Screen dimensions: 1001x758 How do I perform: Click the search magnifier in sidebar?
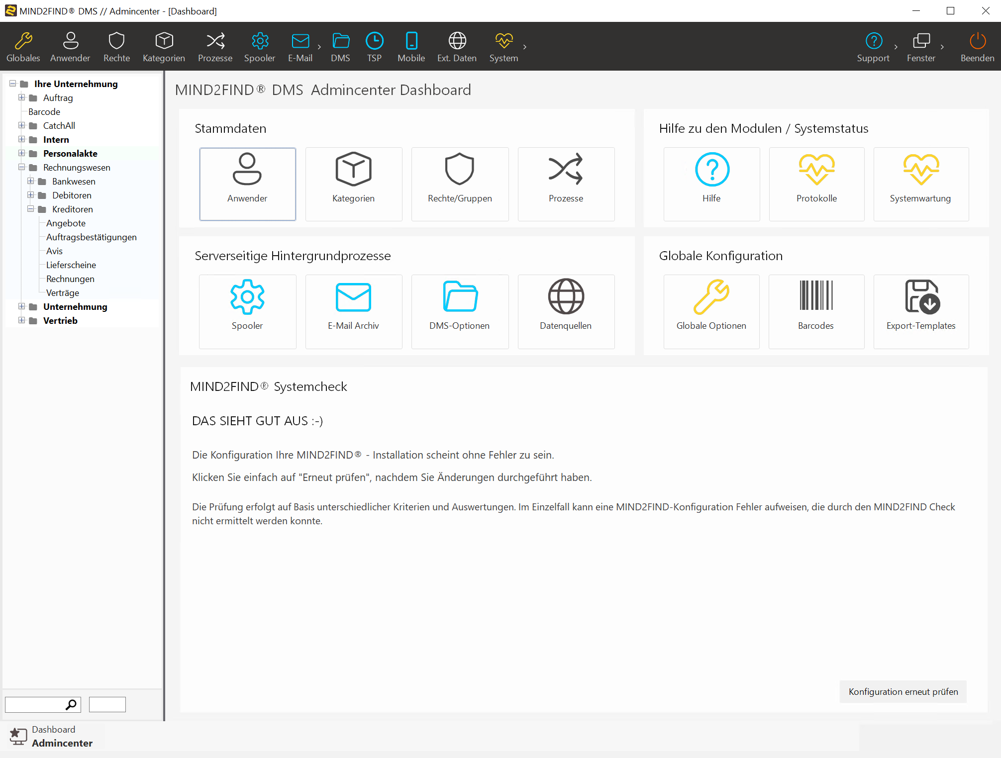pyautogui.click(x=71, y=704)
